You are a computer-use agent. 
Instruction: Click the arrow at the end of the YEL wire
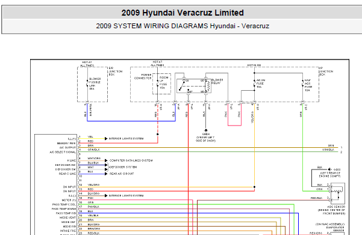pos(106,138)
